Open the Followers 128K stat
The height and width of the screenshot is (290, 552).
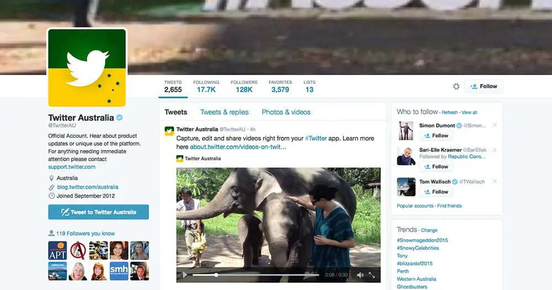point(244,86)
